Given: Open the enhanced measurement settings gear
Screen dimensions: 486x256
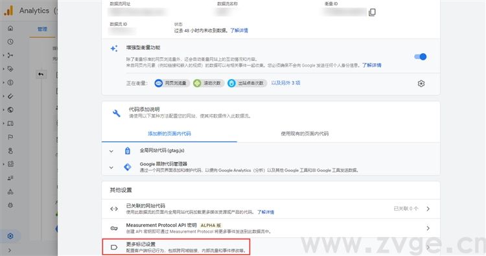Looking at the screenshot, I should coord(421,84).
